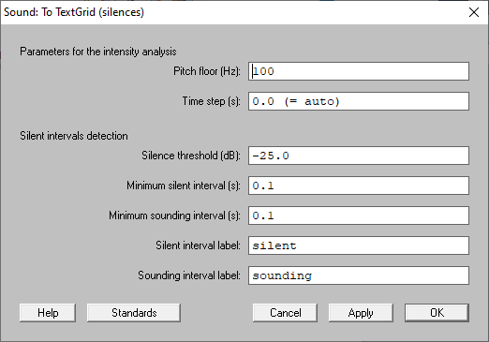This screenshot has width=489, height=342.
Task: Open the Help page for this dialog
Action: 48,313
